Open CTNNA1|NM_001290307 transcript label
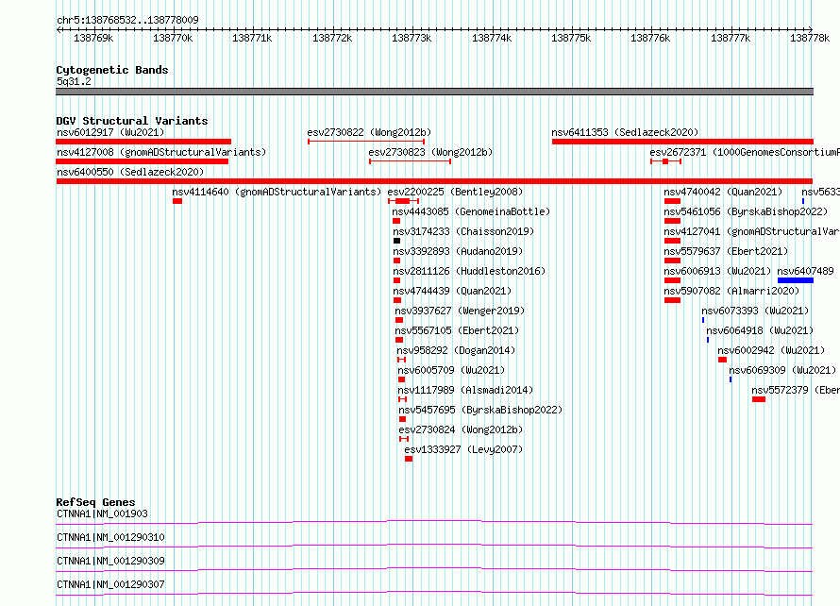The width and height of the screenshot is (840, 606). [110, 584]
